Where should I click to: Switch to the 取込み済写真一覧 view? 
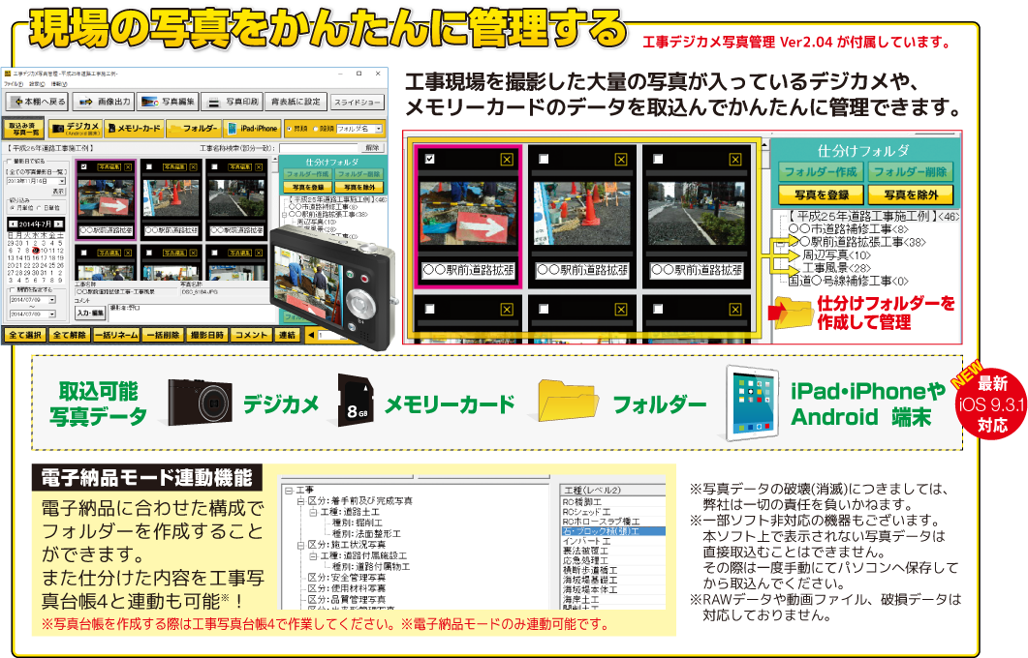pyautogui.click(x=23, y=129)
